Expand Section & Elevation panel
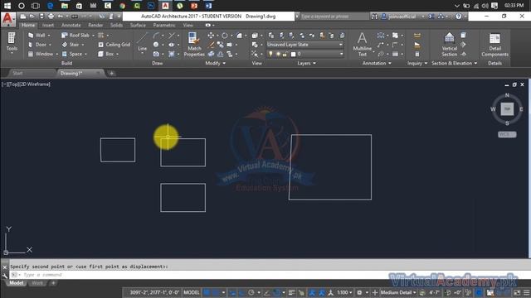This screenshot has height=298, width=531. 454,63
